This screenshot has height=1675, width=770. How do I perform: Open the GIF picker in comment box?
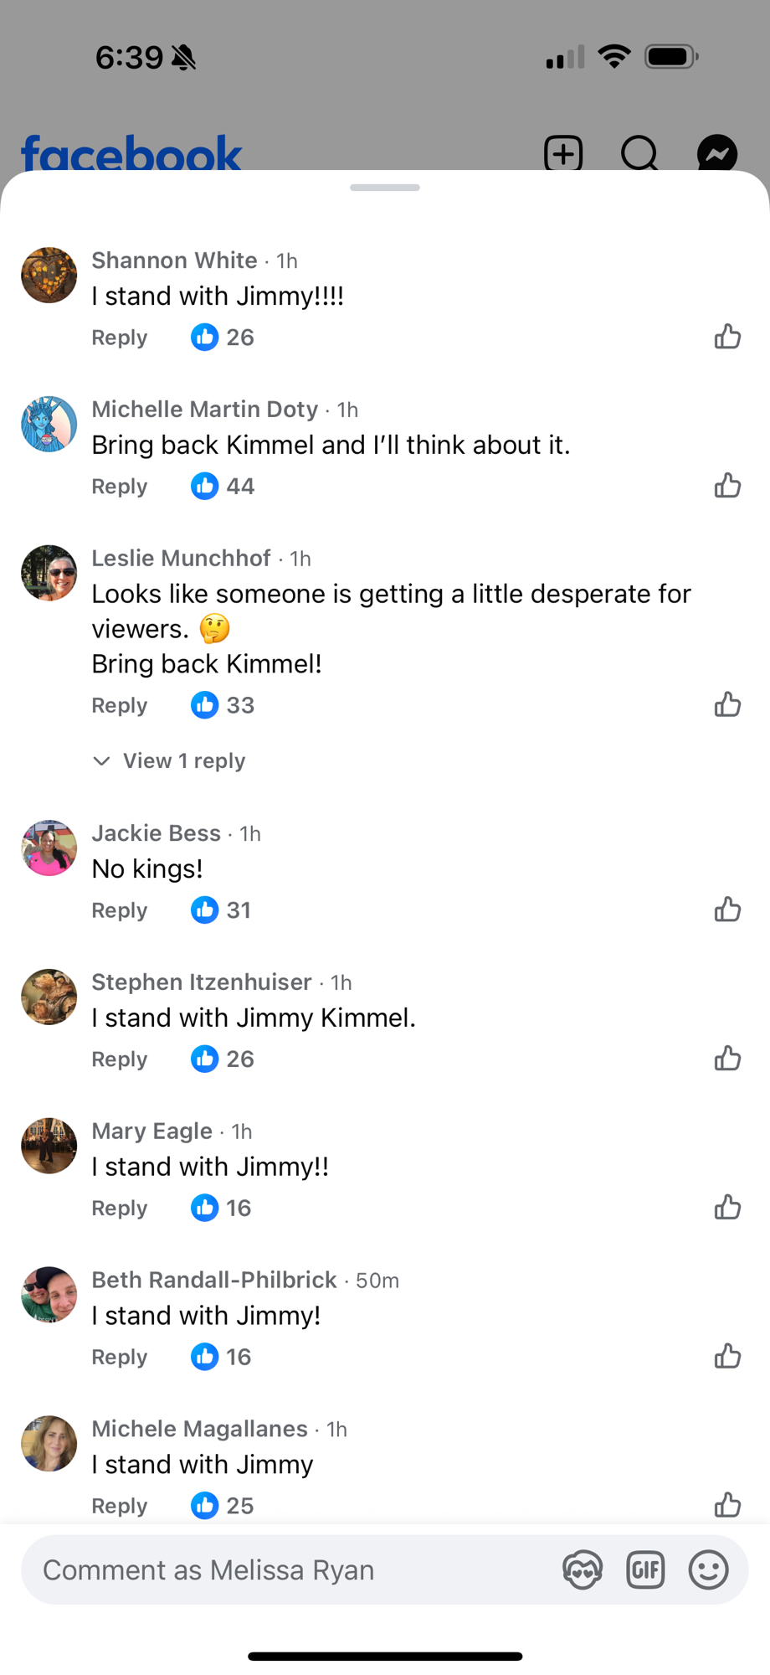click(645, 1569)
